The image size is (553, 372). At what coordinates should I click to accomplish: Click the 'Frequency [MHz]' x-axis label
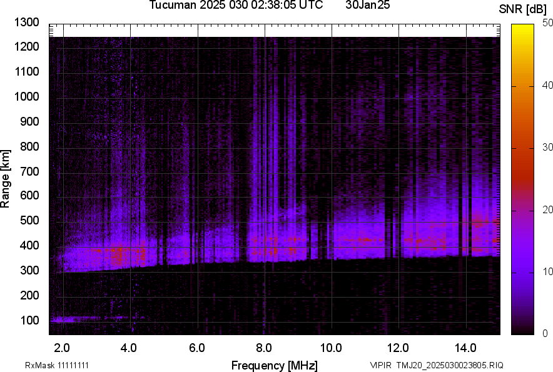[x=274, y=365]
